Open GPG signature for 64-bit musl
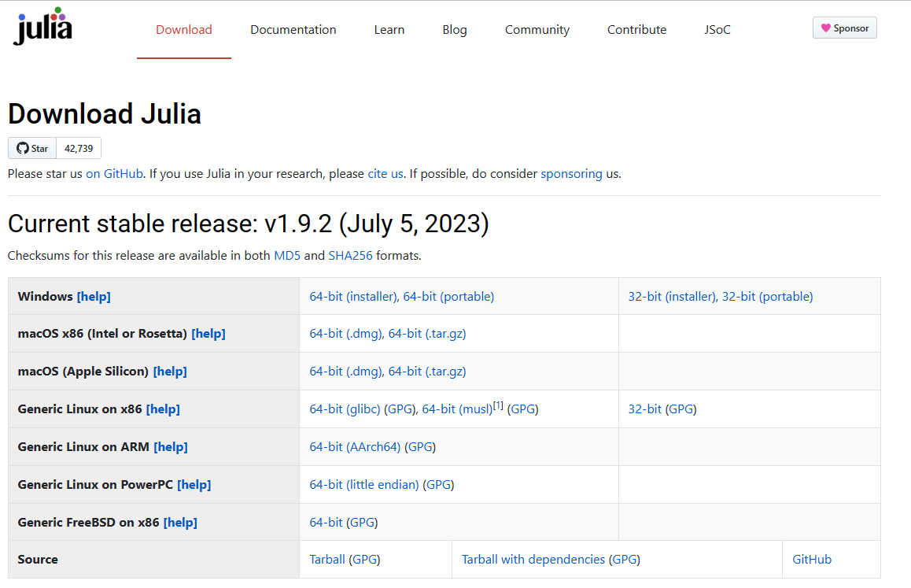The width and height of the screenshot is (911, 588). 522,409
